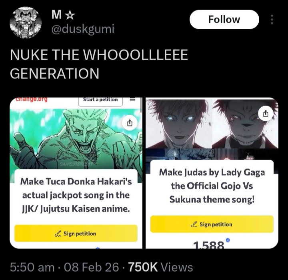This screenshot has height=280, width=288.
Task: Click the display name M☆
Action: (x=63, y=15)
